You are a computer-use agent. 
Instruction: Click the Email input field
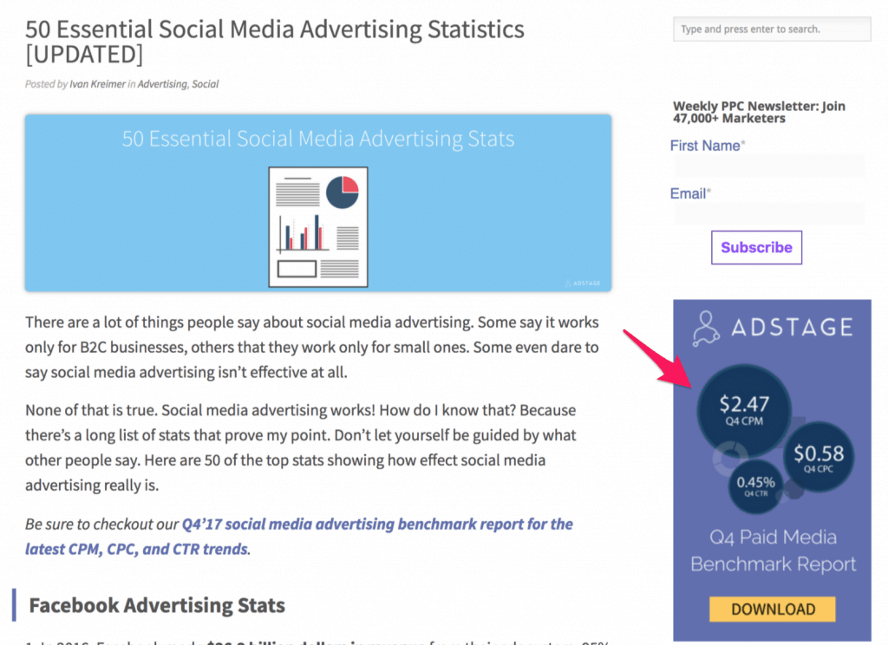click(x=768, y=213)
